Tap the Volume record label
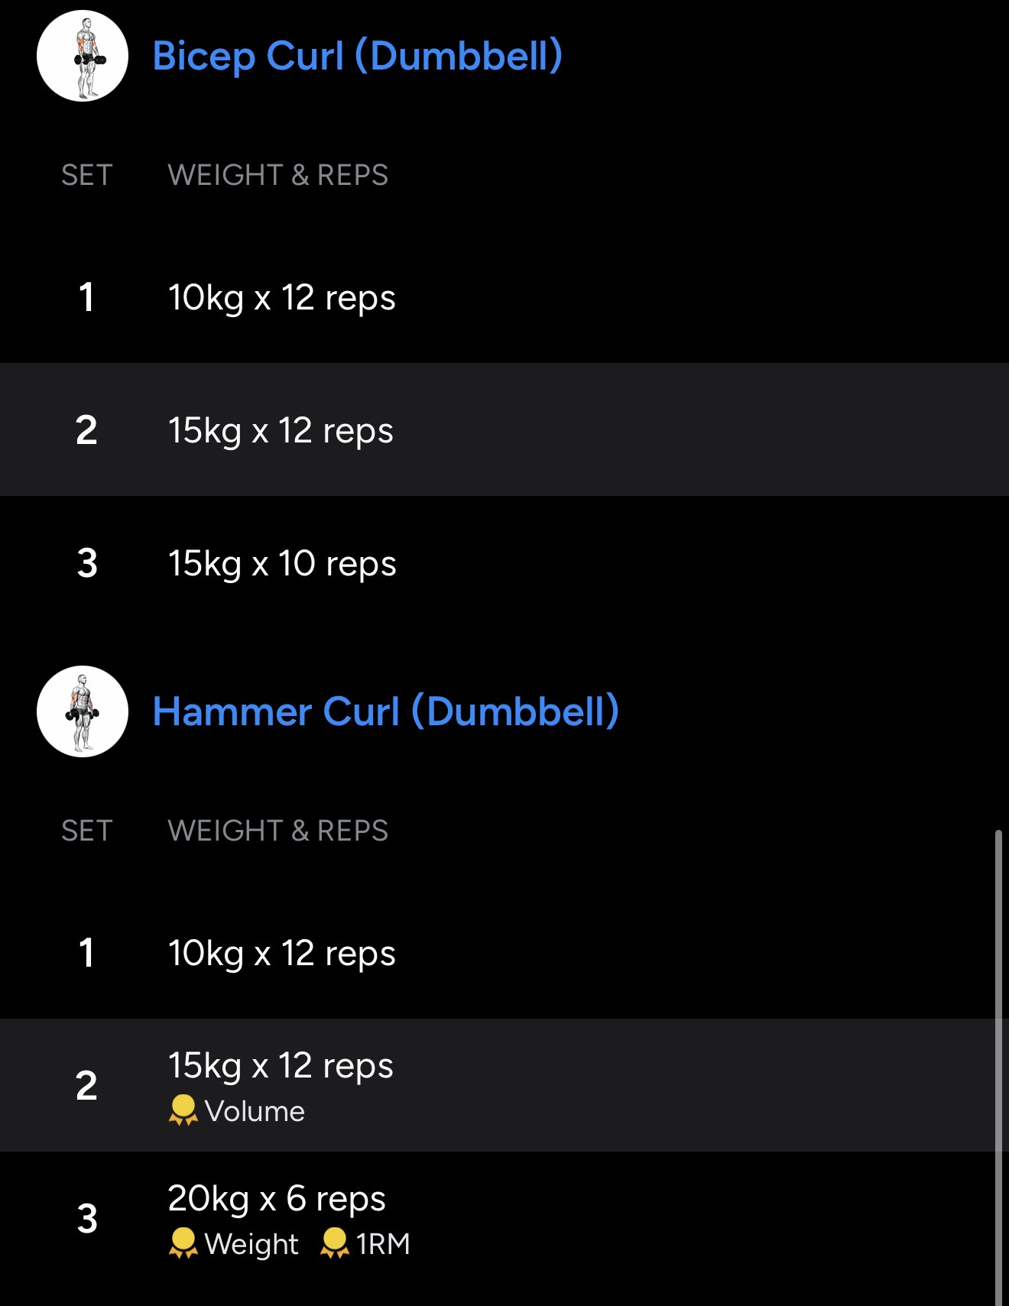The height and width of the screenshot is (1306, 1009). [255, 1111]
